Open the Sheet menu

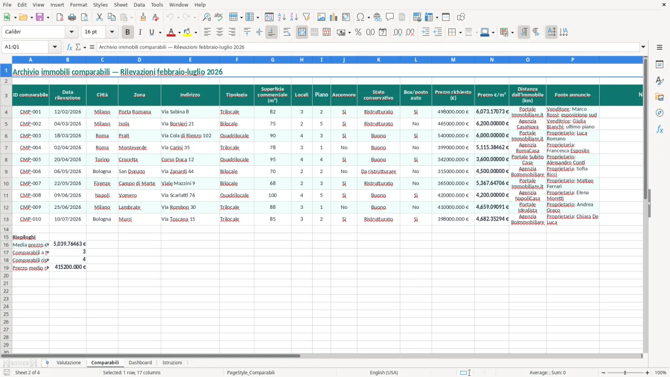121,4
